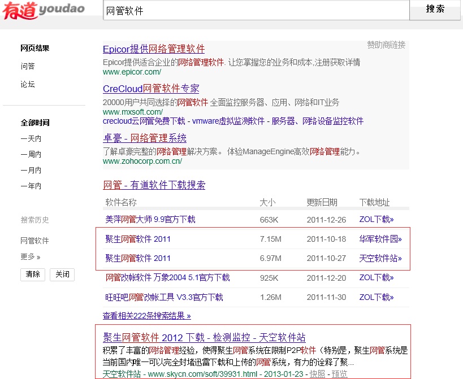Visit the www.mxsoft.com/ URL
463x379 pixels.
[x=133, y=112]
